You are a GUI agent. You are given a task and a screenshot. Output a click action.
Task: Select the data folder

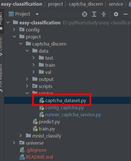(x=44, y=51)
